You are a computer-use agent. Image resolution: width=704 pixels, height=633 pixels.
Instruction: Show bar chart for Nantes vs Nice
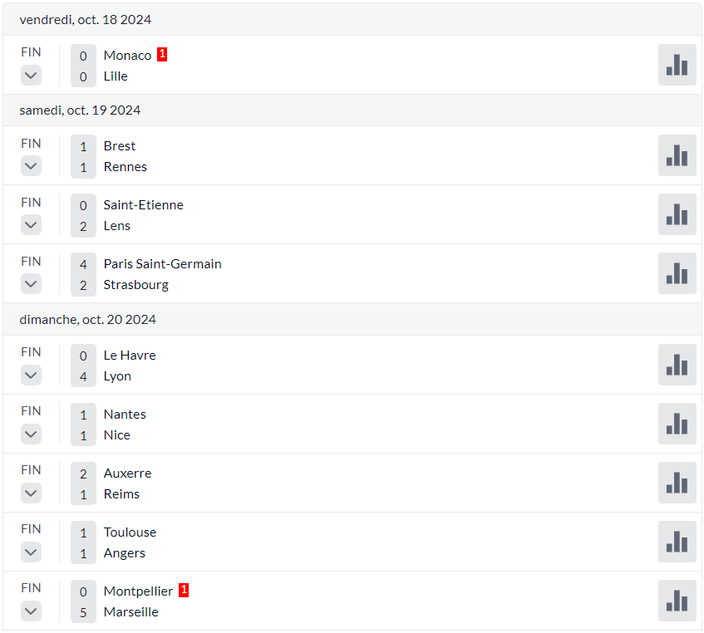[x=677, y=424]
